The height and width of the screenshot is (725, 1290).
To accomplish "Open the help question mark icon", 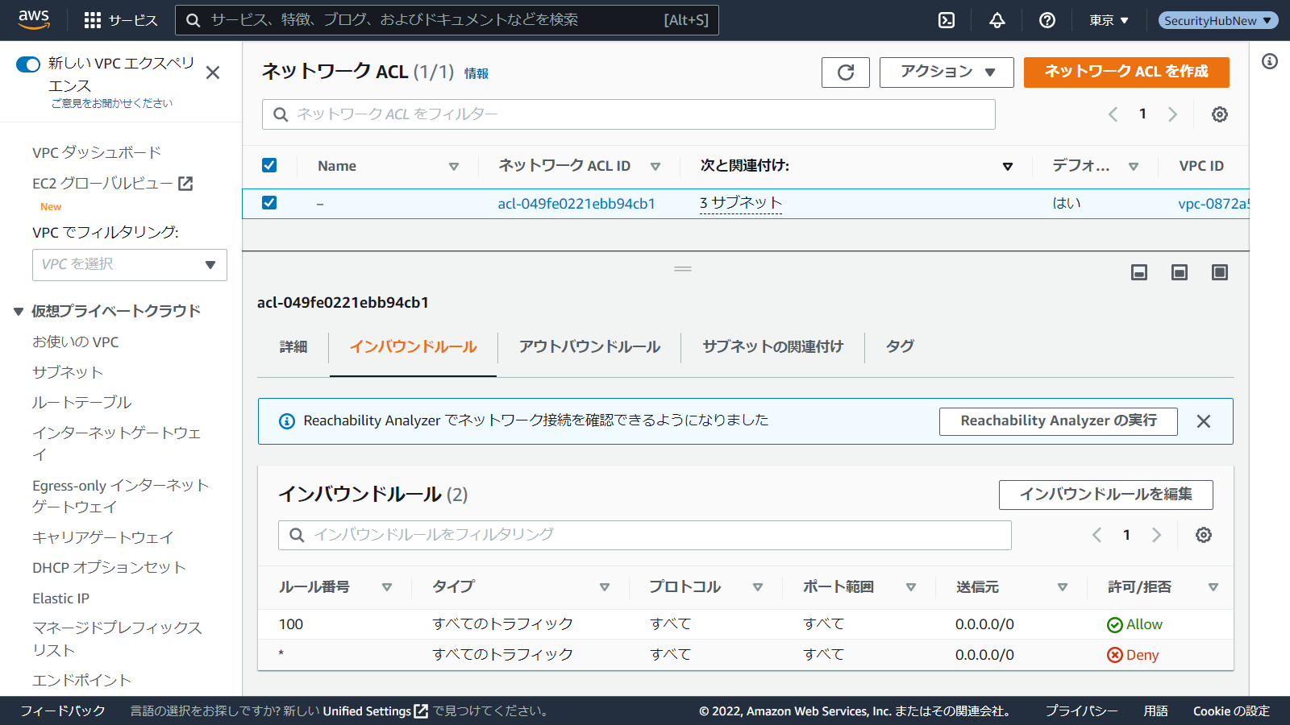I will click(1047, 20).
